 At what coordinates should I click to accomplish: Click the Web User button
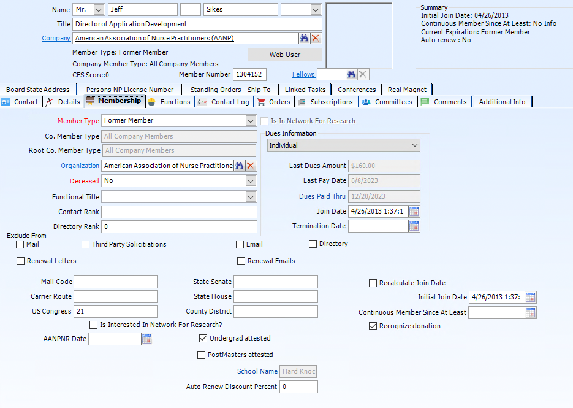click(284, 54)
